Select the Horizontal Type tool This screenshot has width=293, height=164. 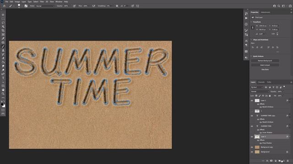(x=3, y=78)
